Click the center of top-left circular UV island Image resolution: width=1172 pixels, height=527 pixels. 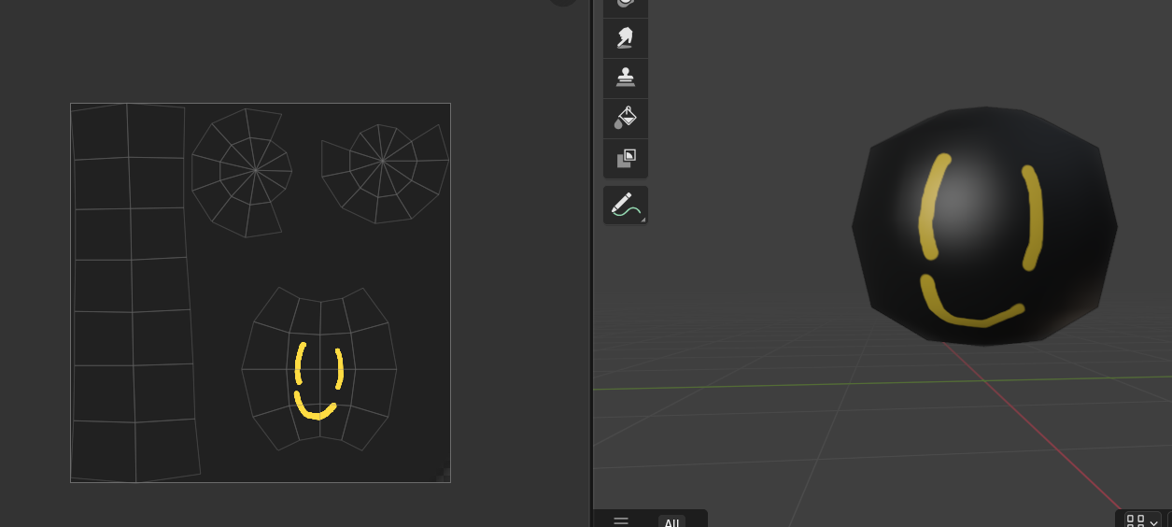pos(255,170)
